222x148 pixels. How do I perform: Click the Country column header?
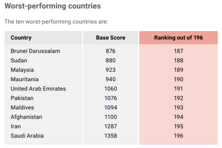pyautogui.click(x=21, y=38)
